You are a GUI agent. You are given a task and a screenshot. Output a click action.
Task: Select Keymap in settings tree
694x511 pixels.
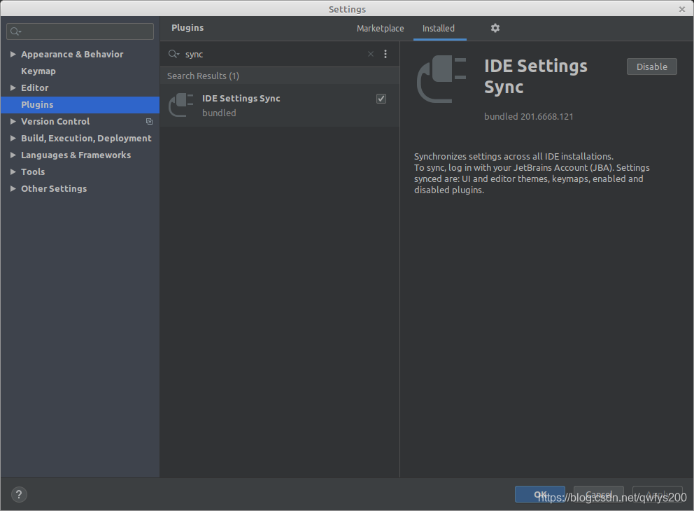click(x=38, y=71)
